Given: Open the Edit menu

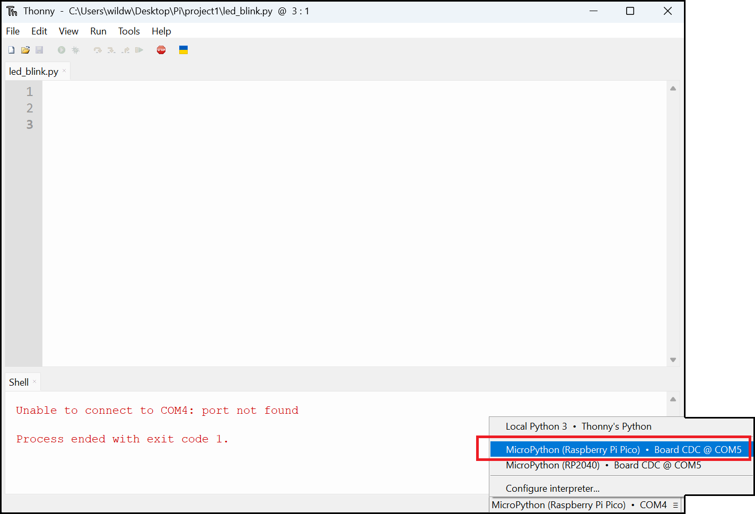Looking at the screenshot, I should tap(39, 31).
